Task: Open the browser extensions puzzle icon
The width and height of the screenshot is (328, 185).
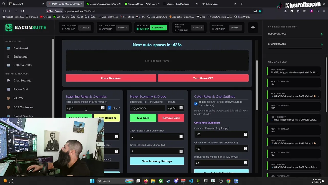Action: [x=298, y=11]
